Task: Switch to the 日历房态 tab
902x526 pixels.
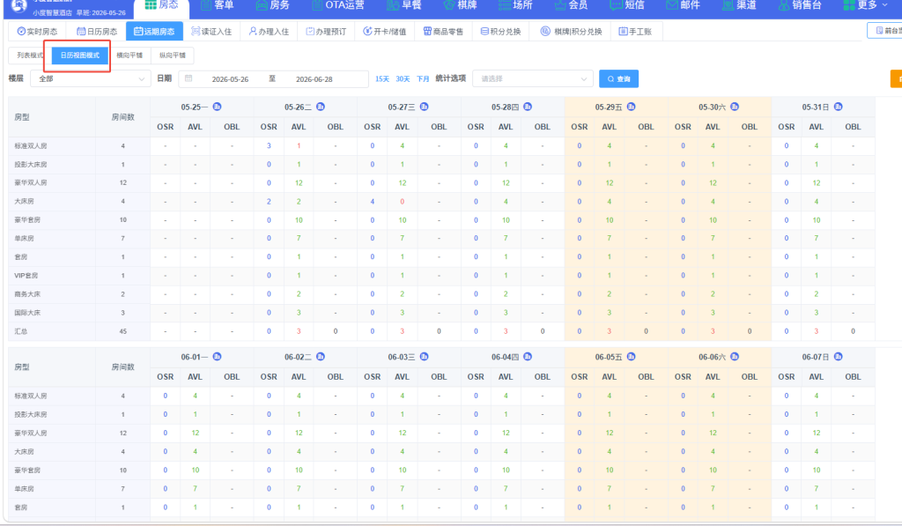Action: click(x=97, y=32)
